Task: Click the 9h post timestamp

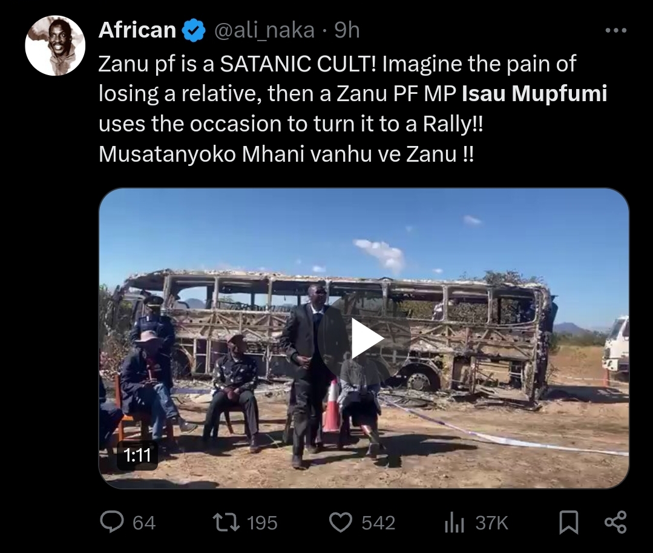Action: [347, 30]
